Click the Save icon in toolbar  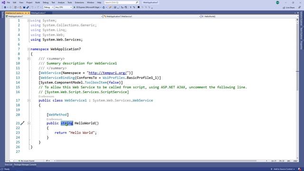(24, 8)
